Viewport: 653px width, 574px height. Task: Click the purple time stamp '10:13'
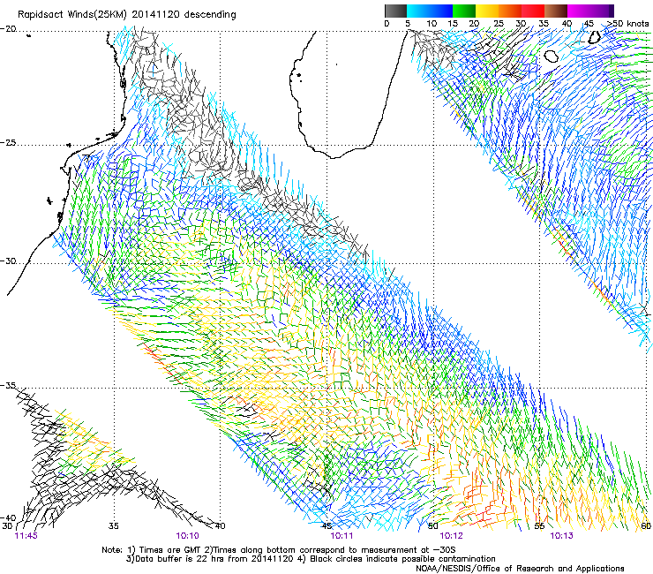[x=561, y=536]
